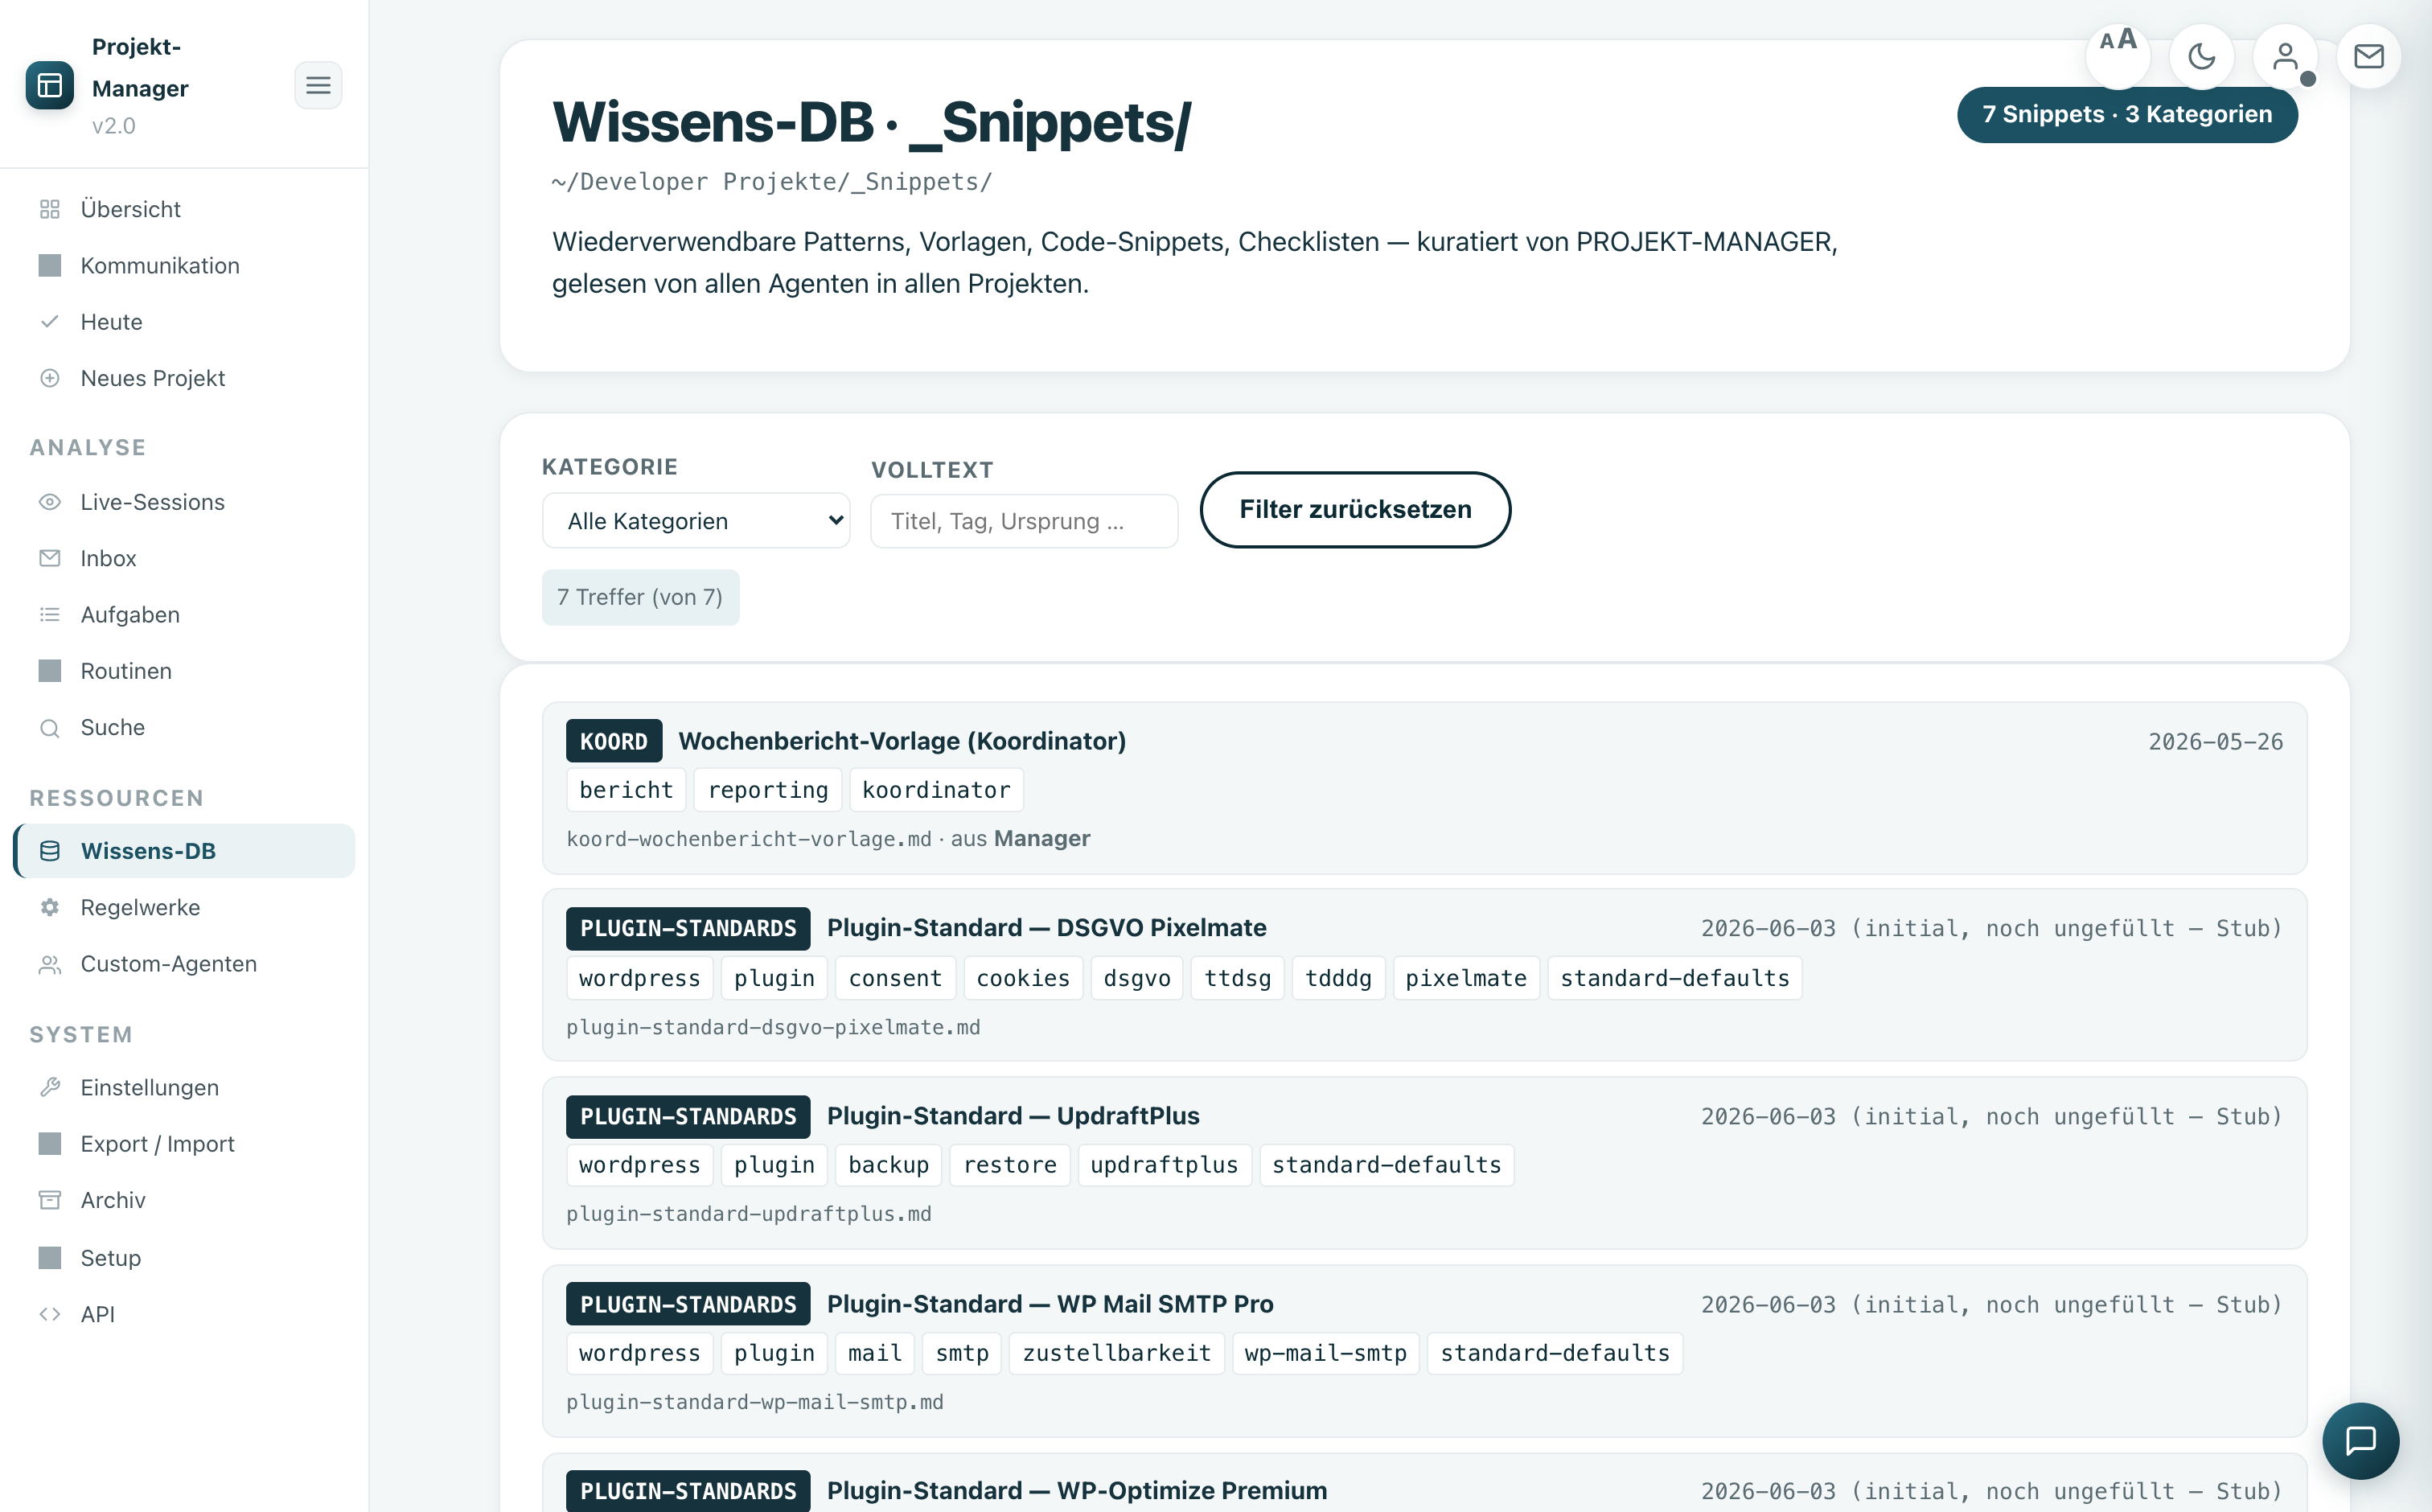Open Setup page
The image size is (2432, 1512).
point(185,1258)
